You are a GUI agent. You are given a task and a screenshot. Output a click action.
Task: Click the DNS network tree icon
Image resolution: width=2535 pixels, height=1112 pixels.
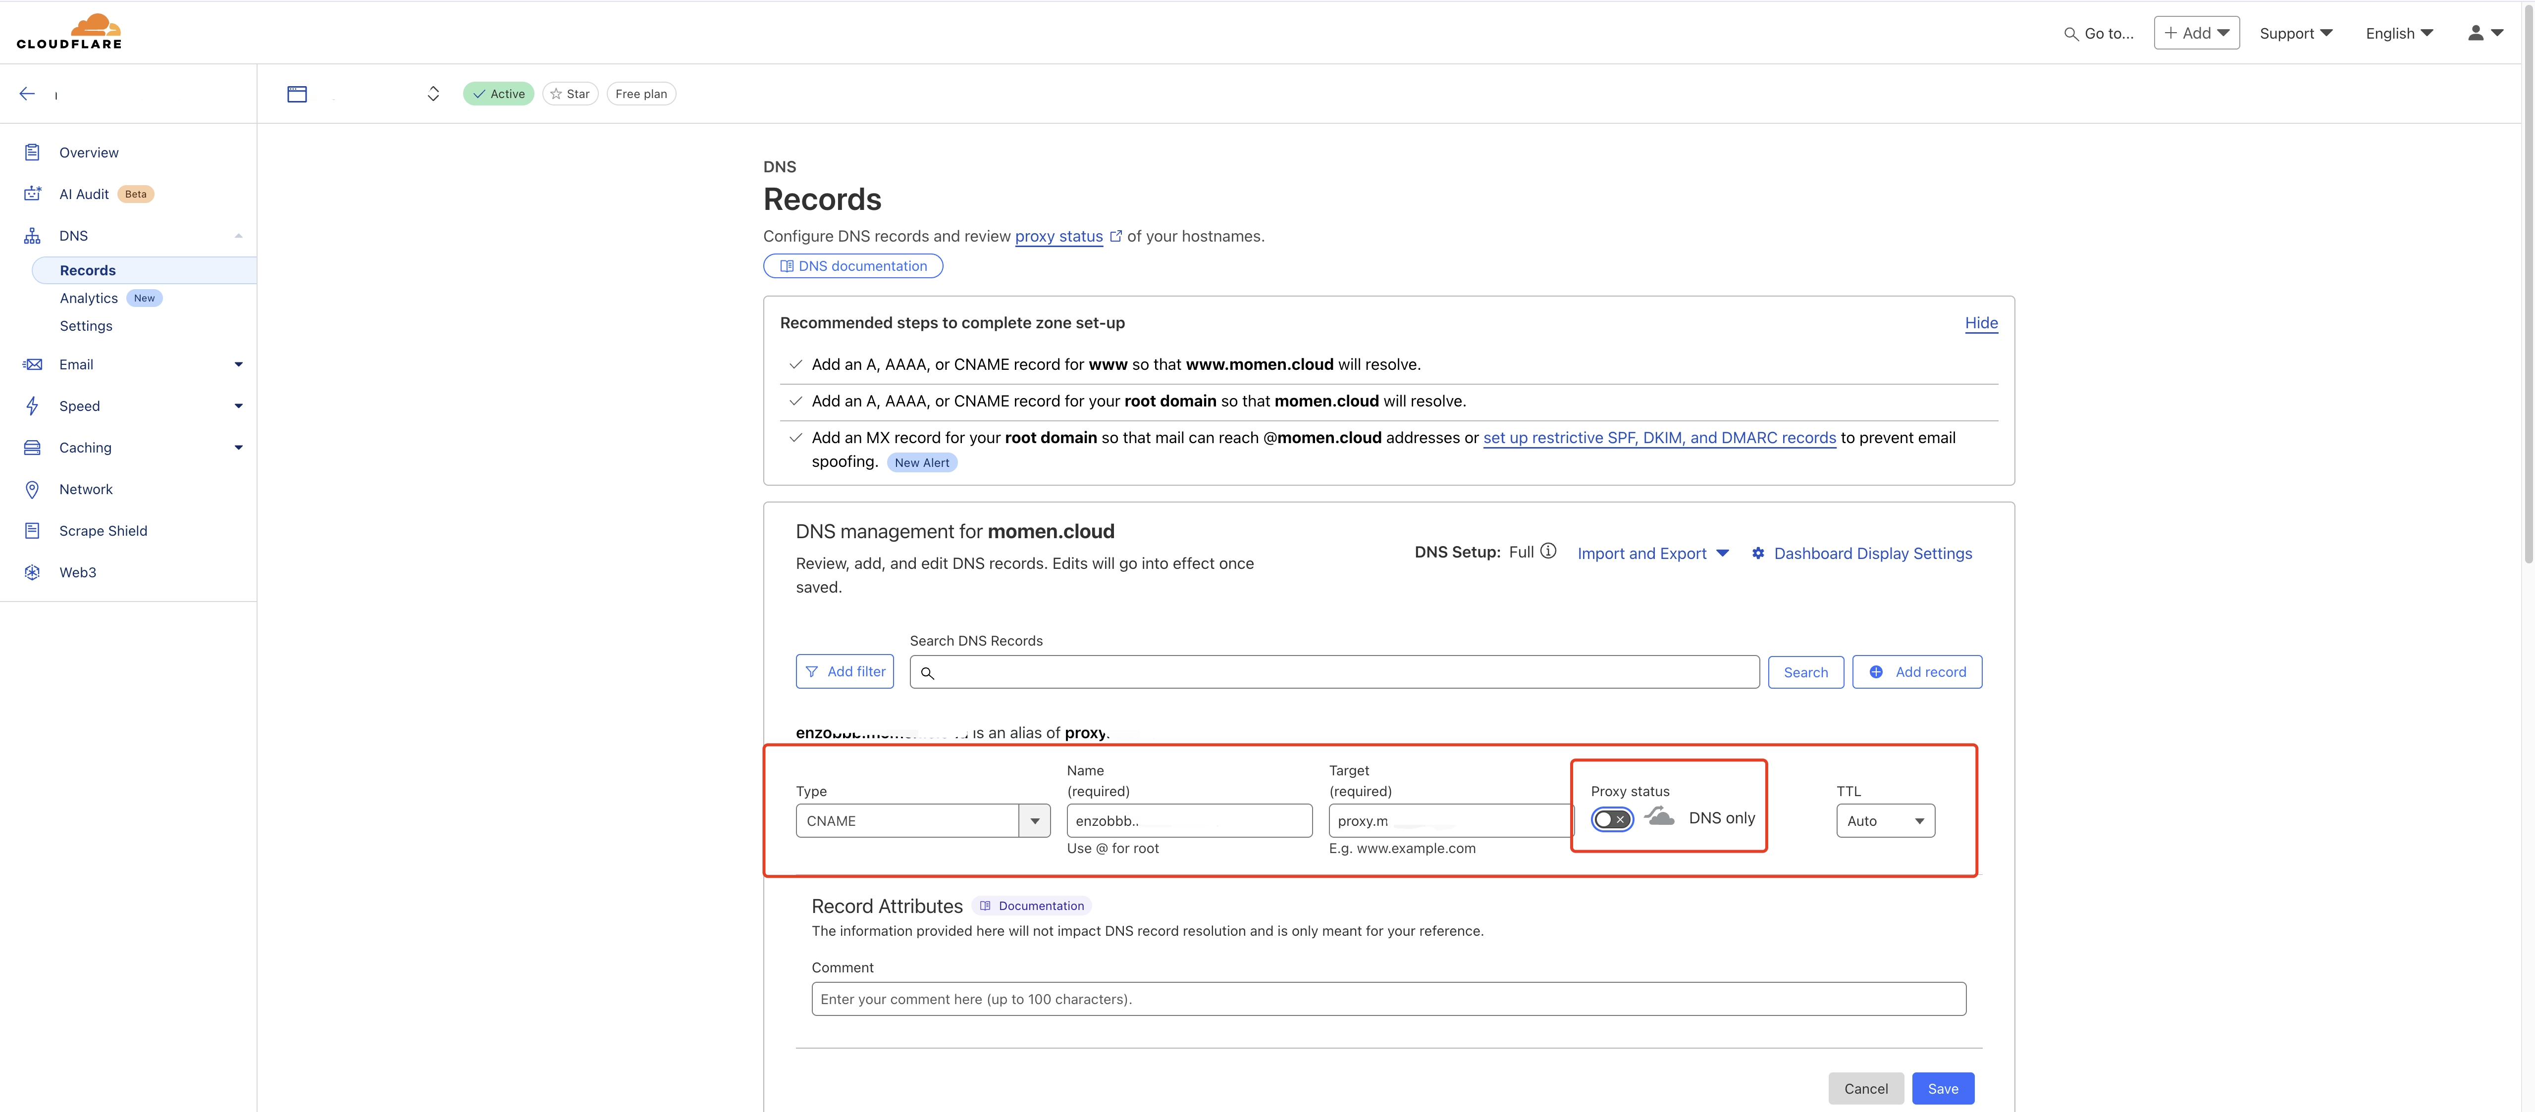pyautogui.click(x=33, y=235)
